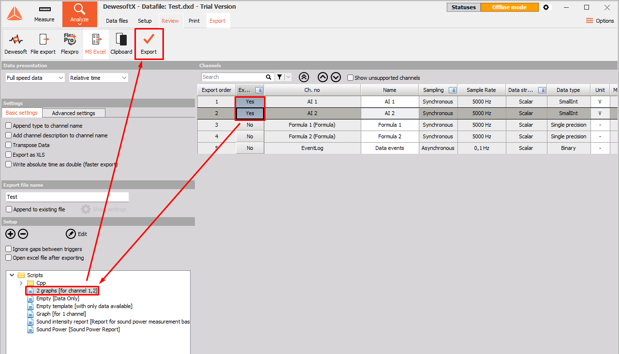Viewport: 619px width, 354px height.
Task: Expand the Cpp folder
Action: [x=21, y=283]
